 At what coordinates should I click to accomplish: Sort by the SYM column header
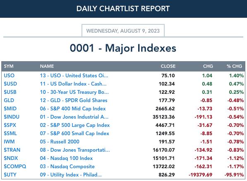click(9, 66)
